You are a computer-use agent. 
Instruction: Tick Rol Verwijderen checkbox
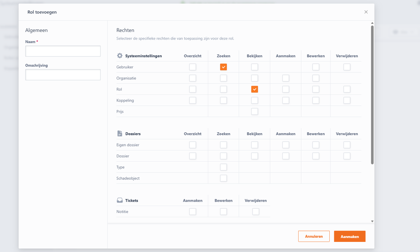(x=347, y=89)
